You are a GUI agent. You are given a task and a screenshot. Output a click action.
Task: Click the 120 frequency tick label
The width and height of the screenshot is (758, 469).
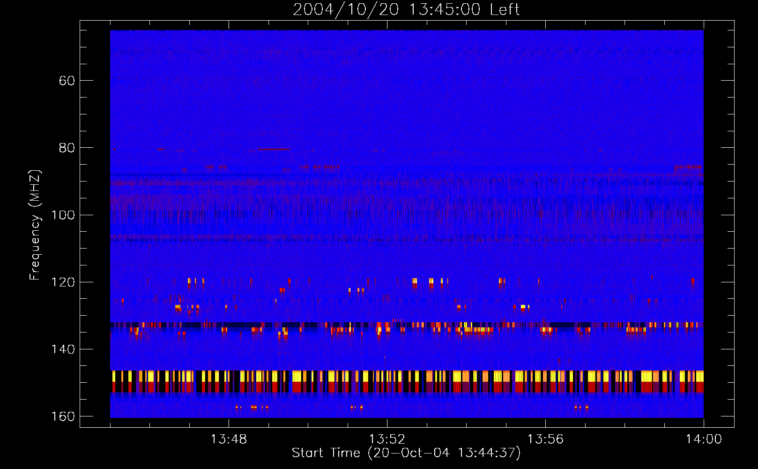(x=63, y=282)
